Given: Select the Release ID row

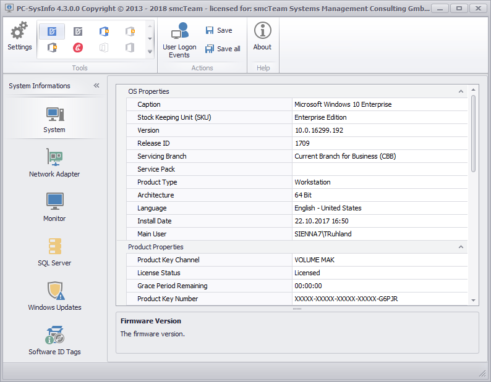Looking at the screenshot, I should pos(297,143).
